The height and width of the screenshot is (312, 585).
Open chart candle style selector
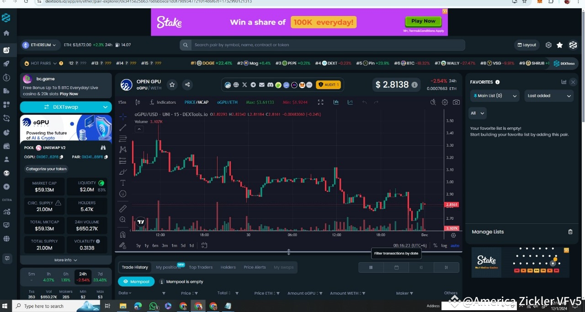point(138,102)
